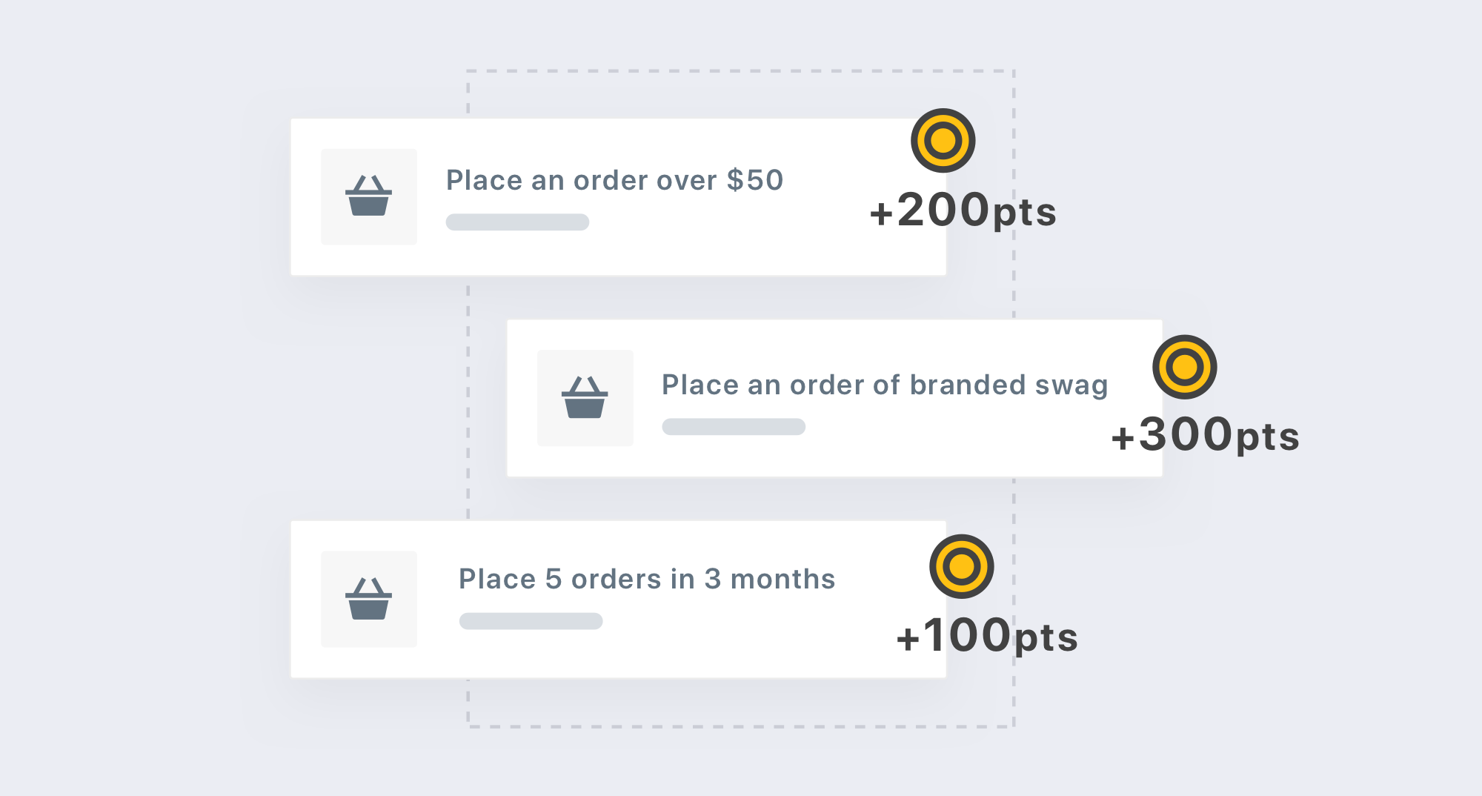
Task: Click the gold coin above +100pts
Action: pyautogui.click(x=961, y=566)
